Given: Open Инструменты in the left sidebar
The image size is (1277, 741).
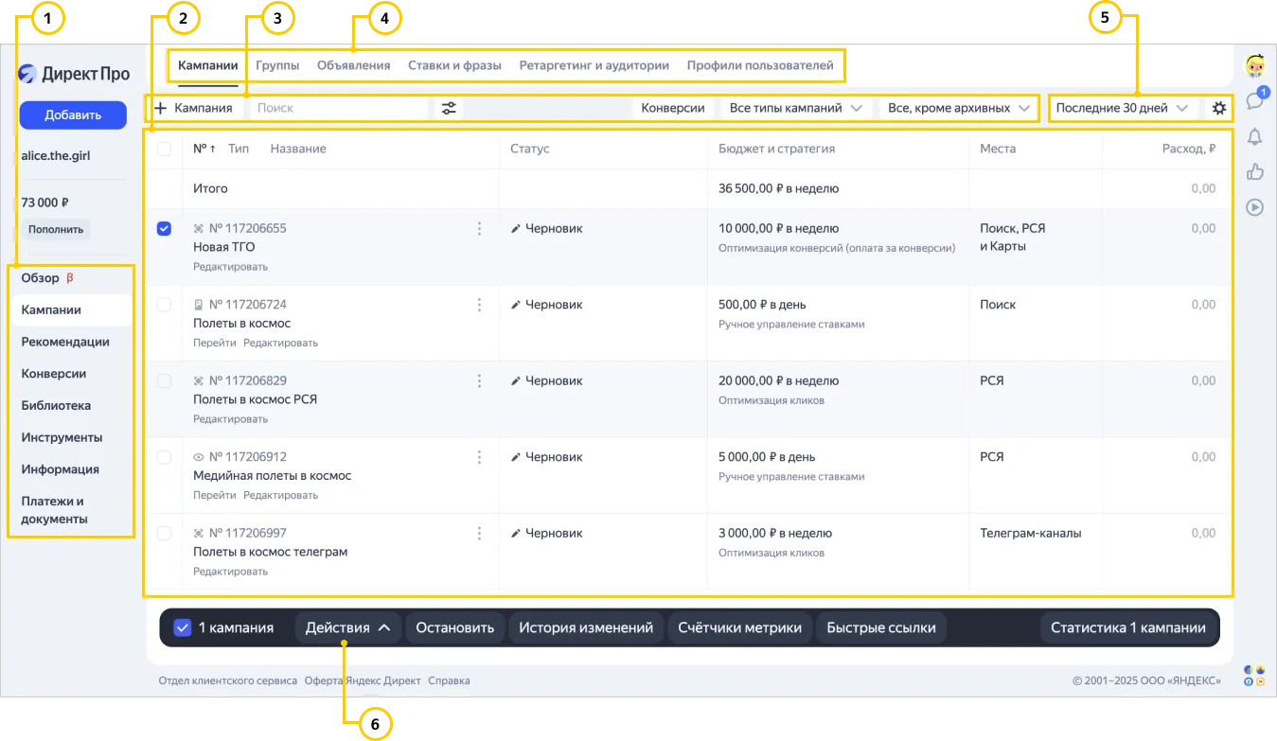Looking at the screenshot, I should [62, 437].
